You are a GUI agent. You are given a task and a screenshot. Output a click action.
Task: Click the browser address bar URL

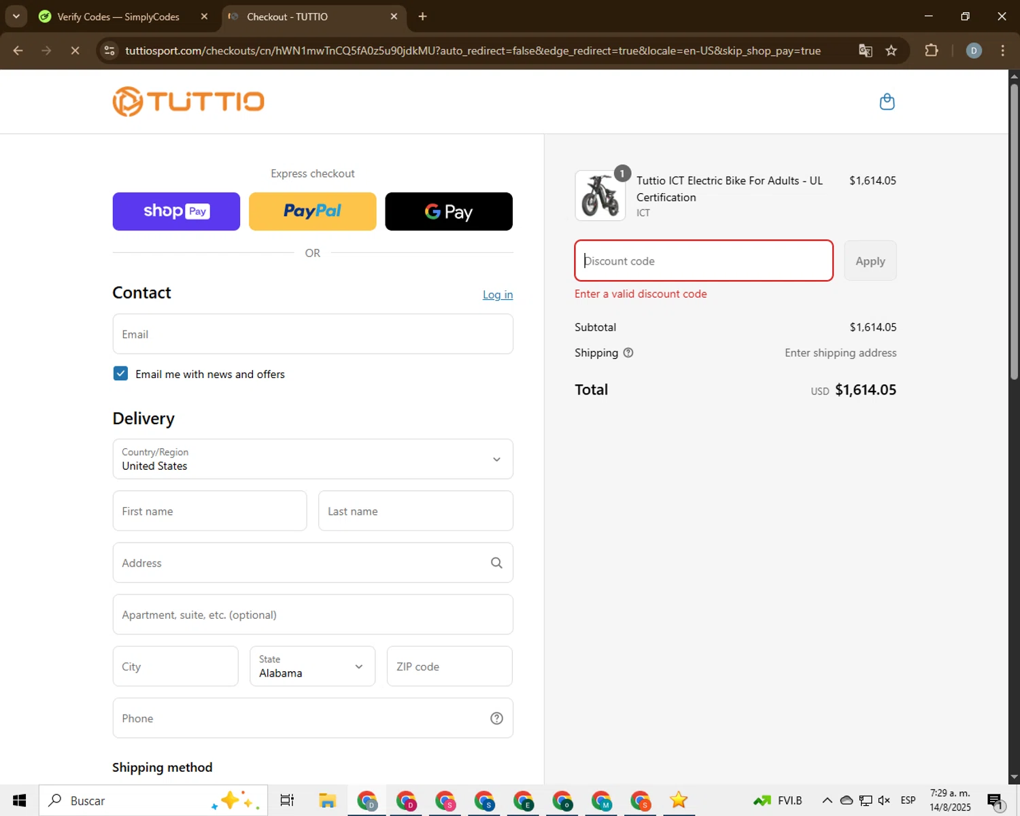pos(473,50)
